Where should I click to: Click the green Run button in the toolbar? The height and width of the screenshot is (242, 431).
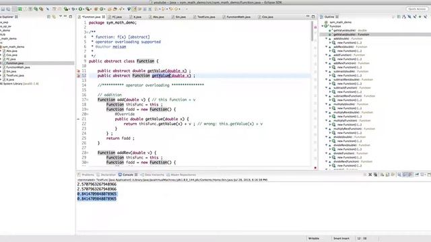(x=80, y=9)
